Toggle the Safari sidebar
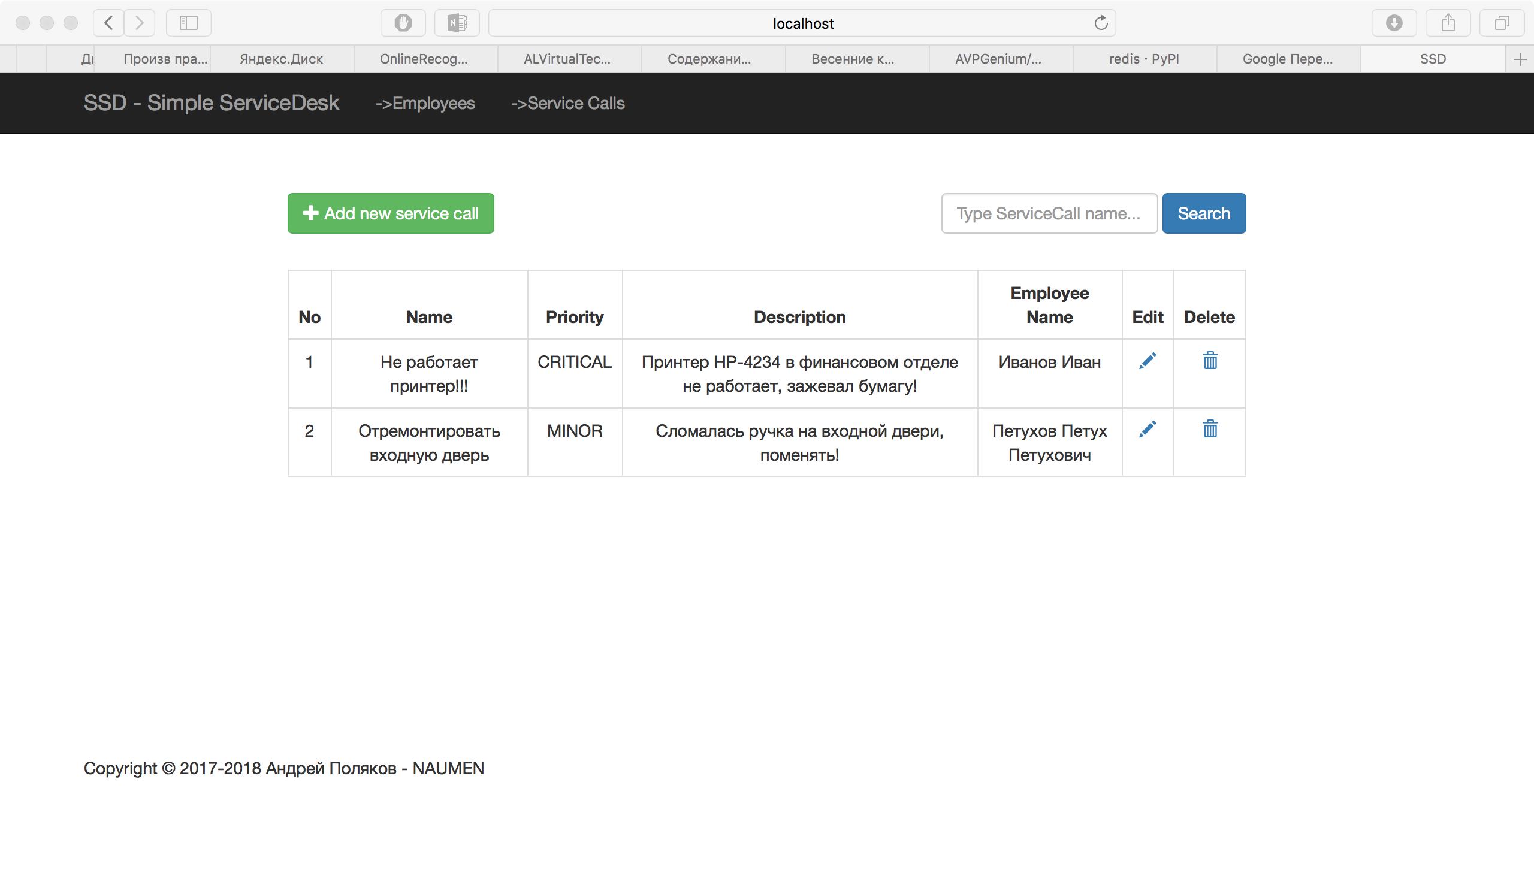This screenshot has width=1534, height=876. 188,23
